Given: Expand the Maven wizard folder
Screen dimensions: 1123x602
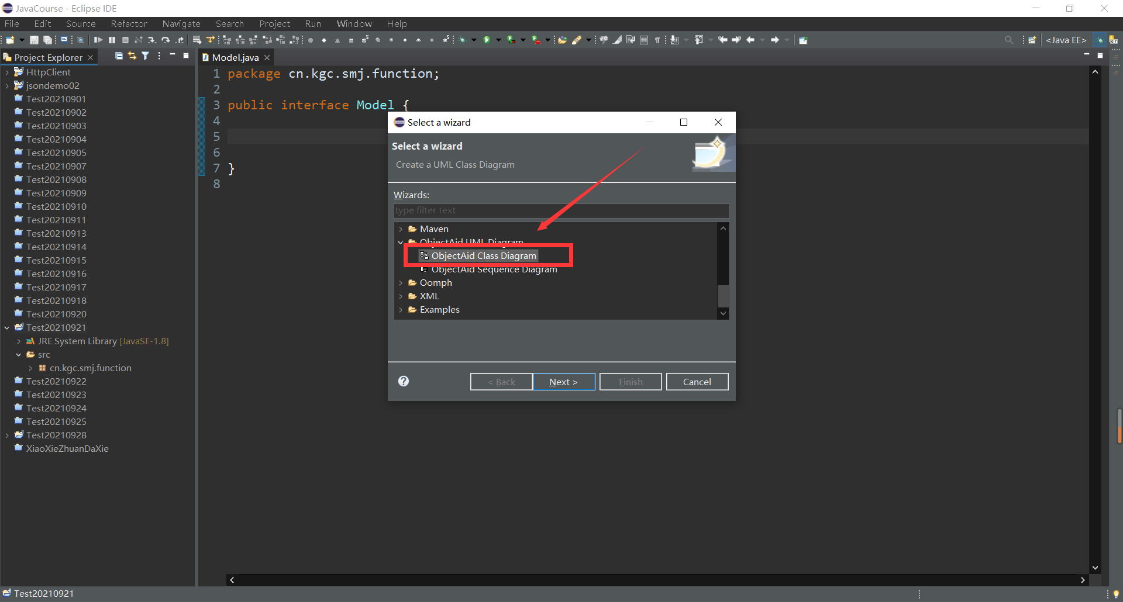Looking at the screenshot, I should point(401,229).
